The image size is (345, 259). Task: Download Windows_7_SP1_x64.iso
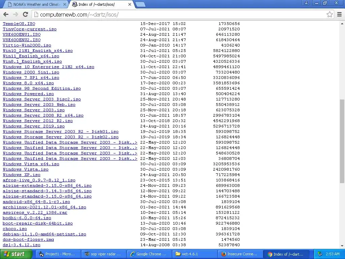pyautogui.click(x=31, y=78)
